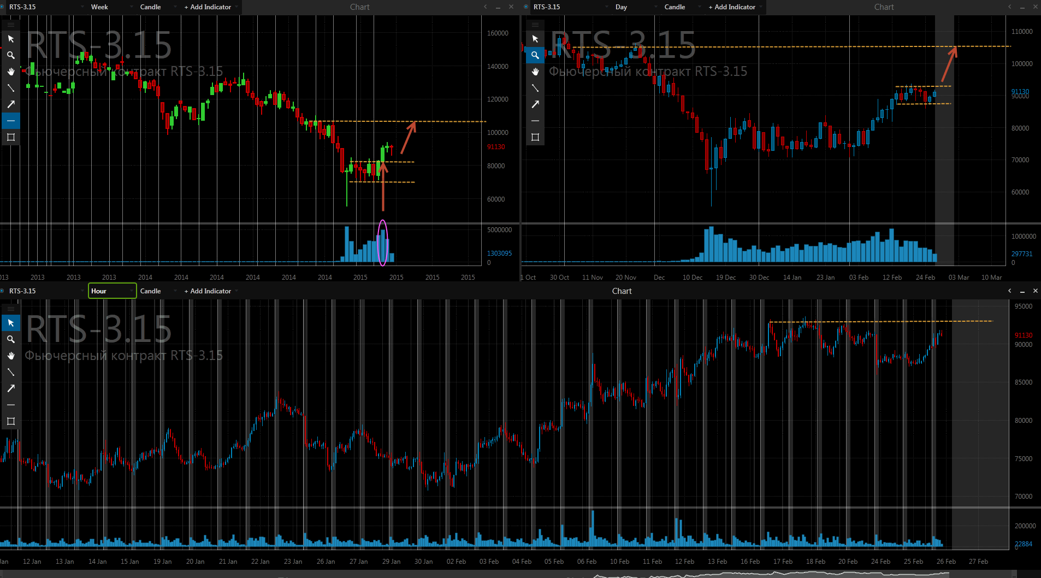Open the Candle chart type dropdown in Week chart
This screenshot has height=578, width=1041.
coord(158,7)
